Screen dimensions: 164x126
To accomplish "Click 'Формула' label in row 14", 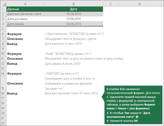I will tap(14, 73).
